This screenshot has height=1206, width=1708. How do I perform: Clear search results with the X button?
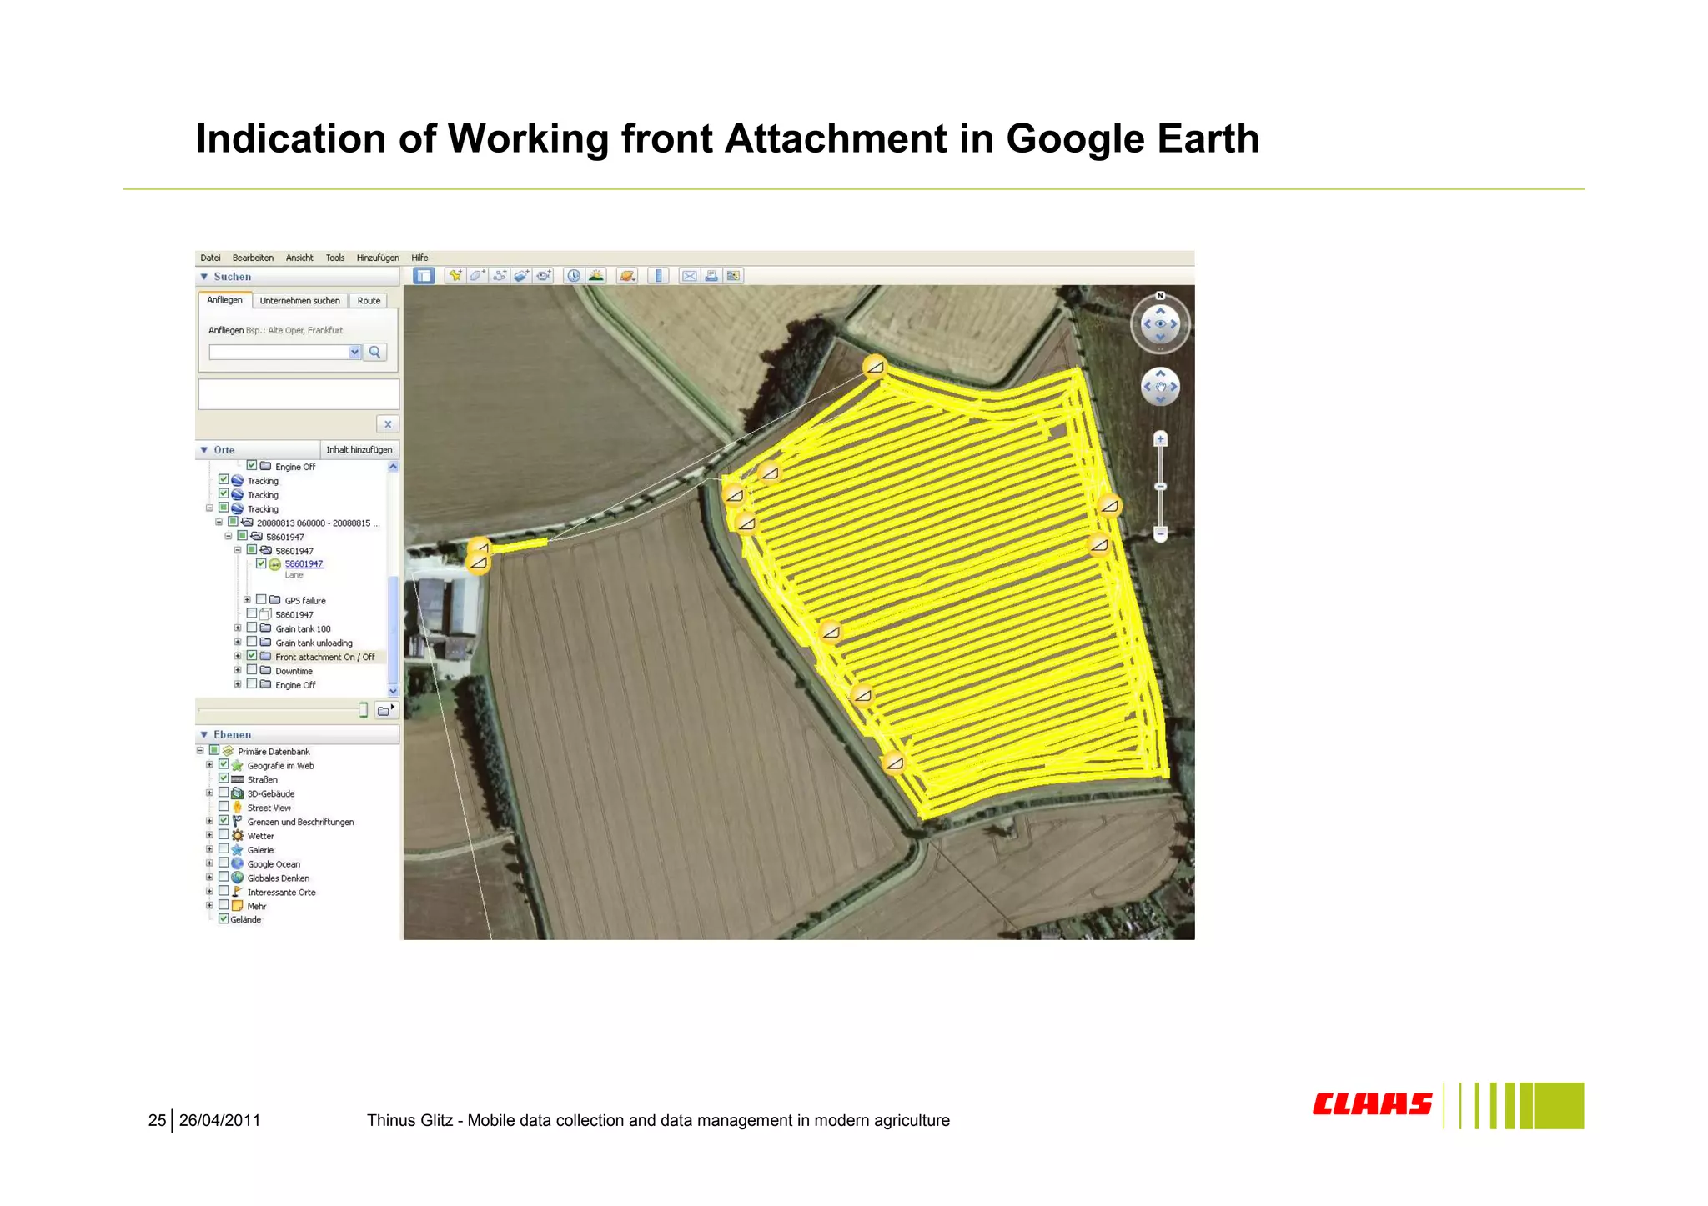[388, 424]
